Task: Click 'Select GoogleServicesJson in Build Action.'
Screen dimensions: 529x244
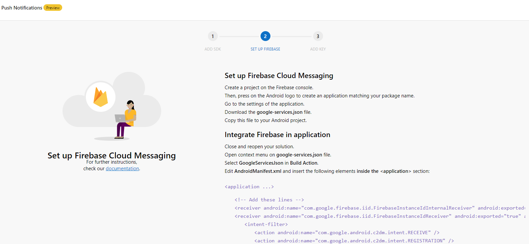Action: coord(271,163)
